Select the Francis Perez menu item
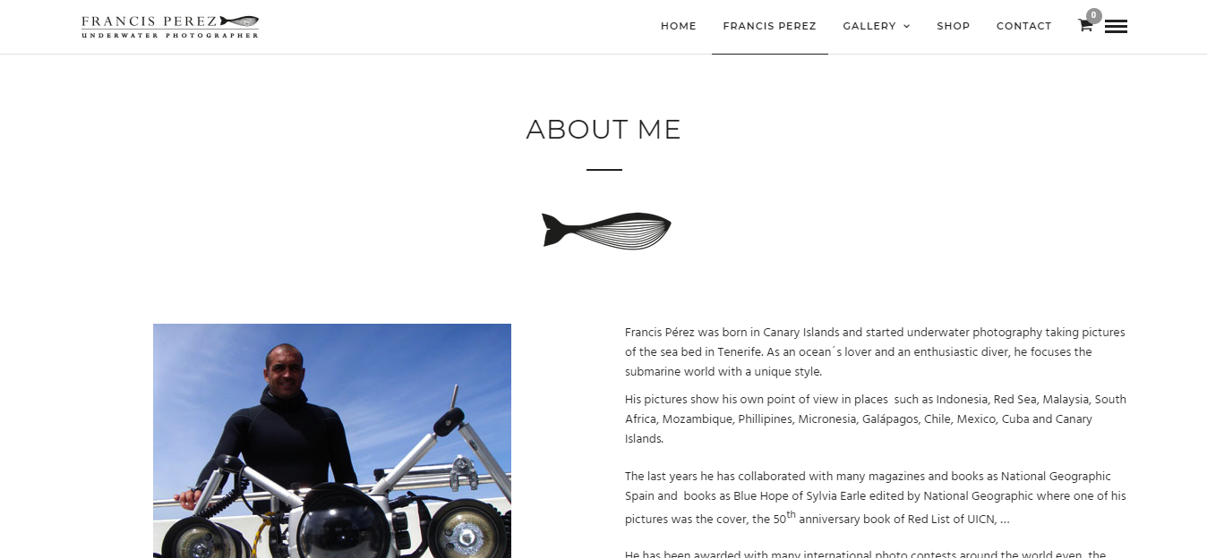Viewport: 1207px width, 558px height. pos(770,26)
